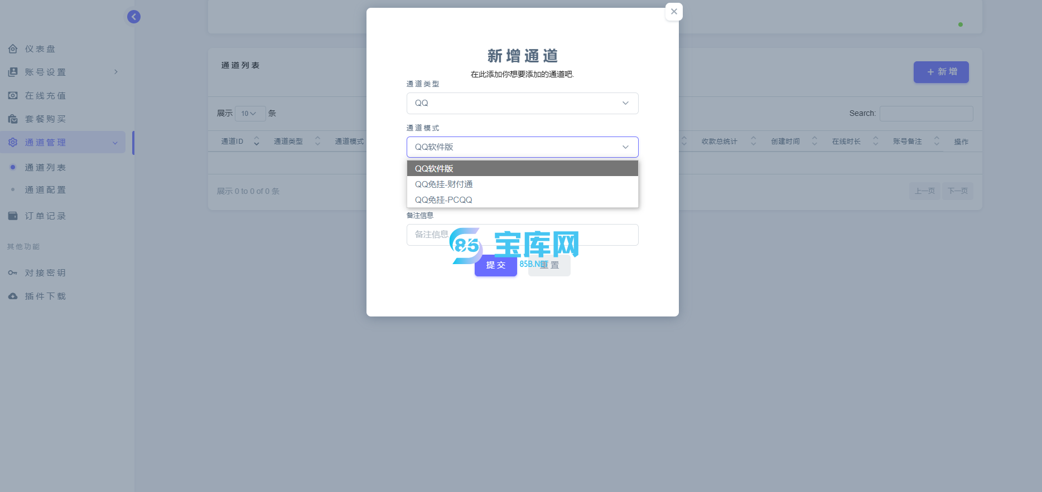Select the QQ软件版 option
Image resolution: width=1042 pixels, height=492 pixels.
click(522, 168)
